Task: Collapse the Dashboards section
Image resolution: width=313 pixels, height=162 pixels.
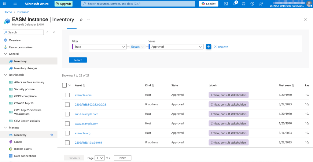Action: click(x=6, y=75)
